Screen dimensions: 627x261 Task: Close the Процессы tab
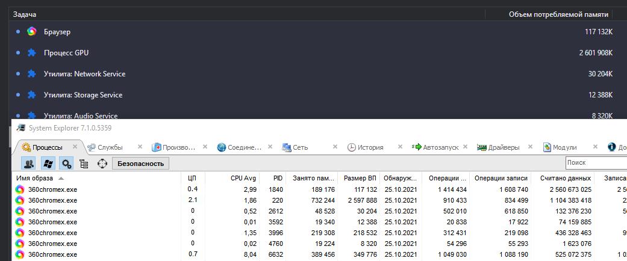click(75, 147)
